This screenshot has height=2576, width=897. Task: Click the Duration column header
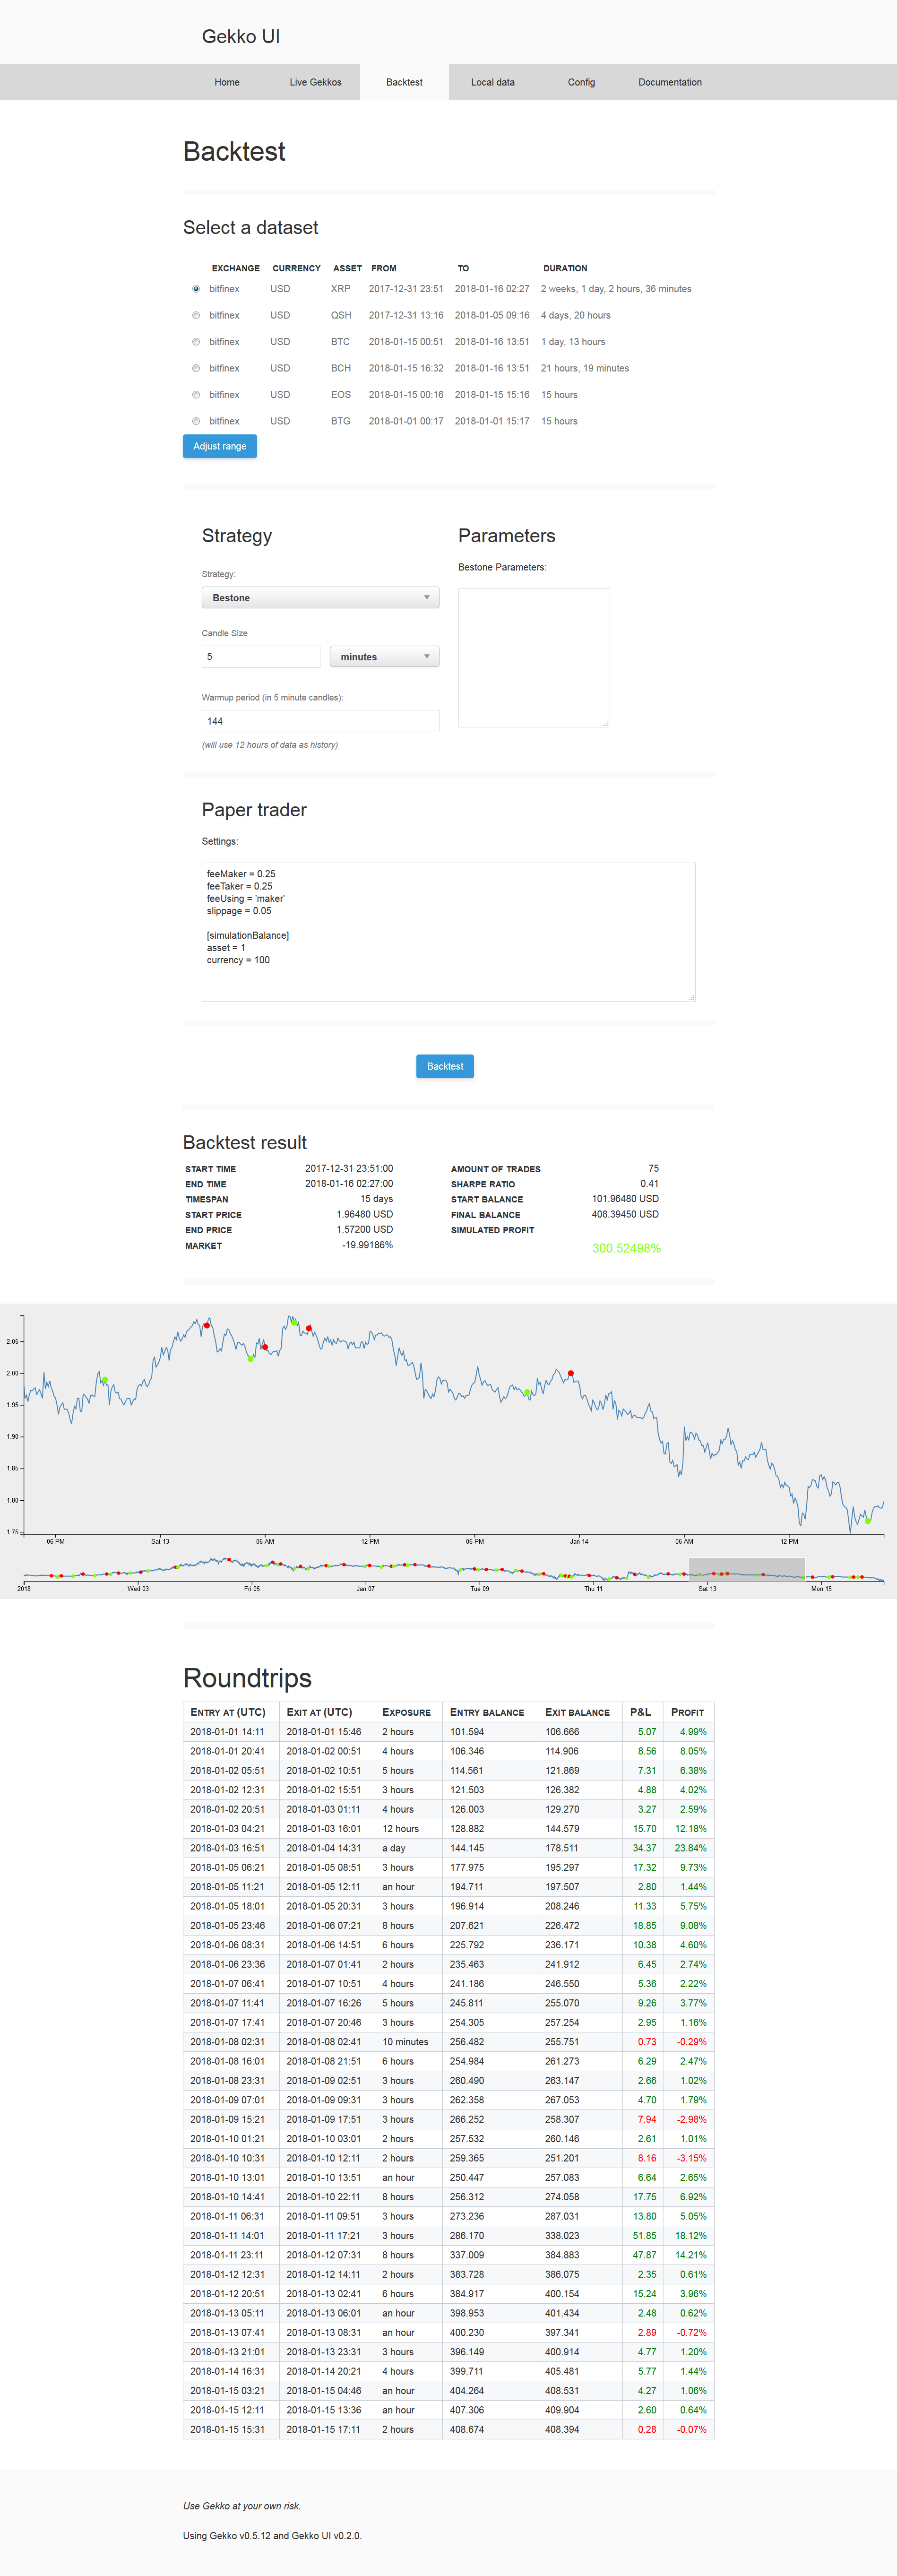[x=565, y=268]
